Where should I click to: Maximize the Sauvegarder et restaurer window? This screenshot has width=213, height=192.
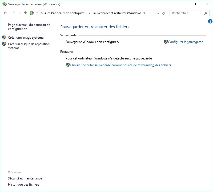point(194,4)
